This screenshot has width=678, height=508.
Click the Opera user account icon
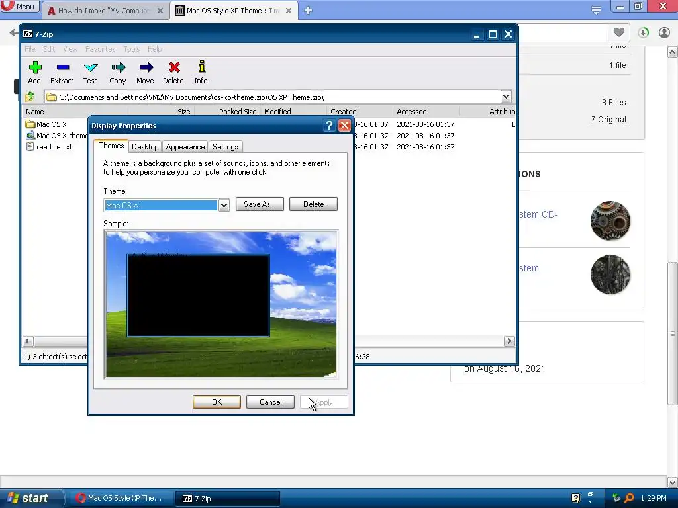coord(664,32)
